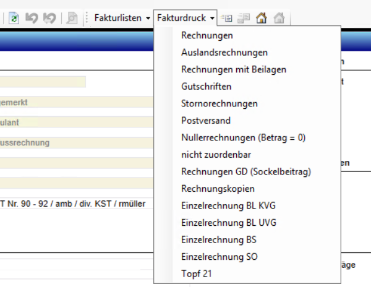This screenshot has height=287, width=371.
Task: Collapse the Fakturdruck dropdown menu
Action: [x=185, y=18]
